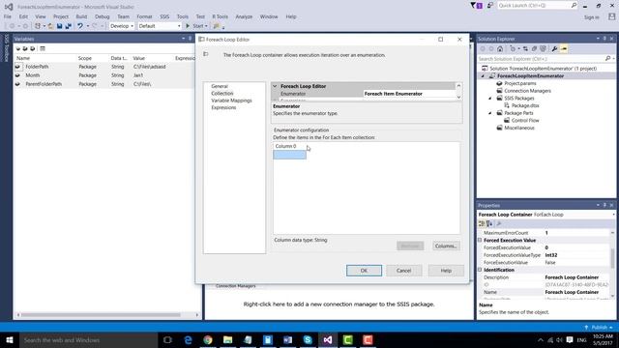Screen dimensions: 619x348
Task: Open Edge browser from the taskbar
Action: pos(188,340)
